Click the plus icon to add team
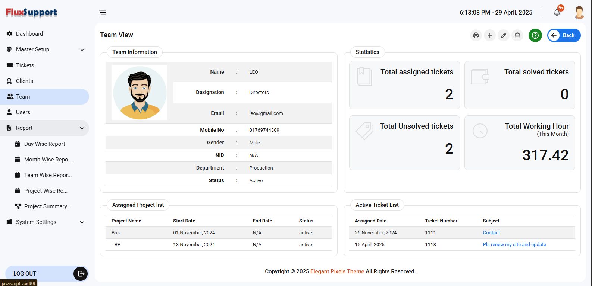The width and height of the screenshot is (592, 286). point(490,35)
